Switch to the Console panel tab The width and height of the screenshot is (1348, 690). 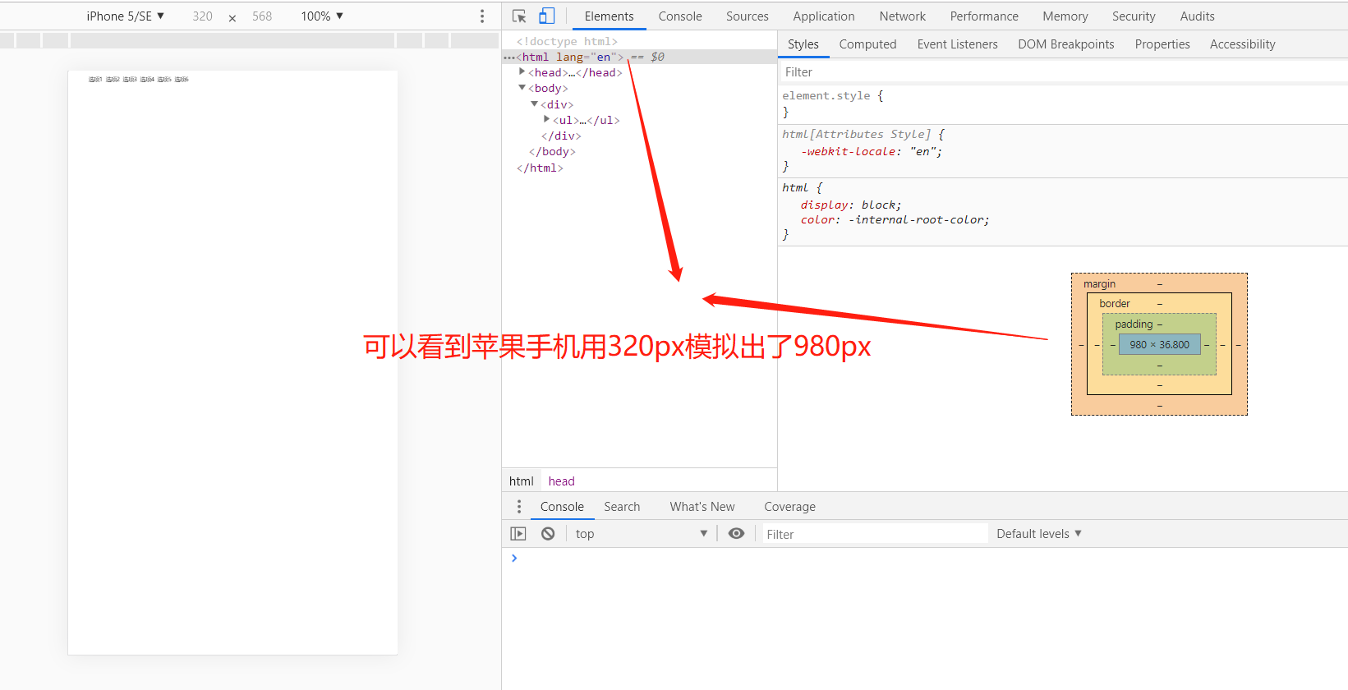680,16
